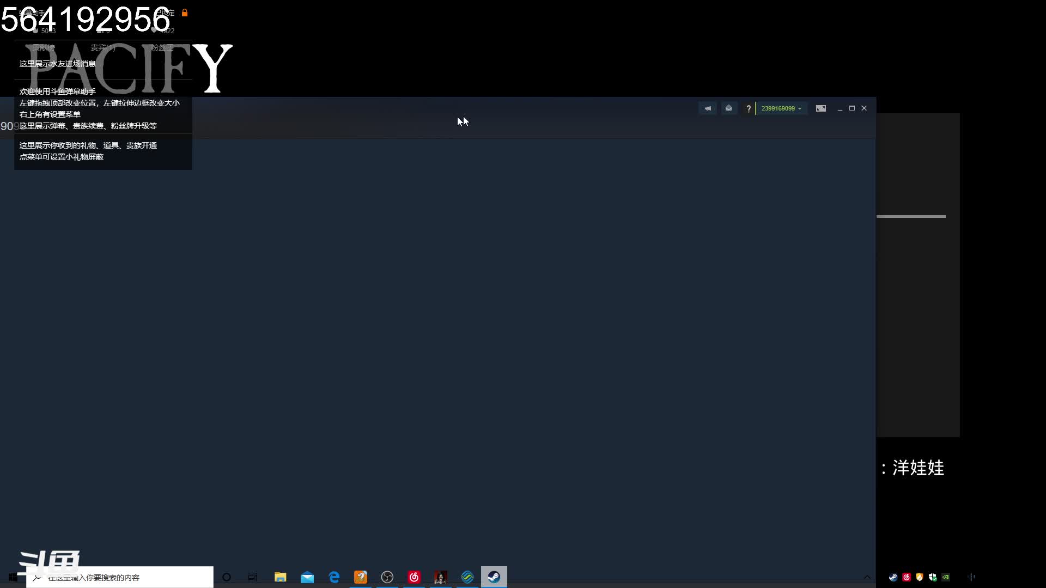Expand the 2399169099 account dropdown
This screenshot has height=588, width=1046.
(781, 108)
